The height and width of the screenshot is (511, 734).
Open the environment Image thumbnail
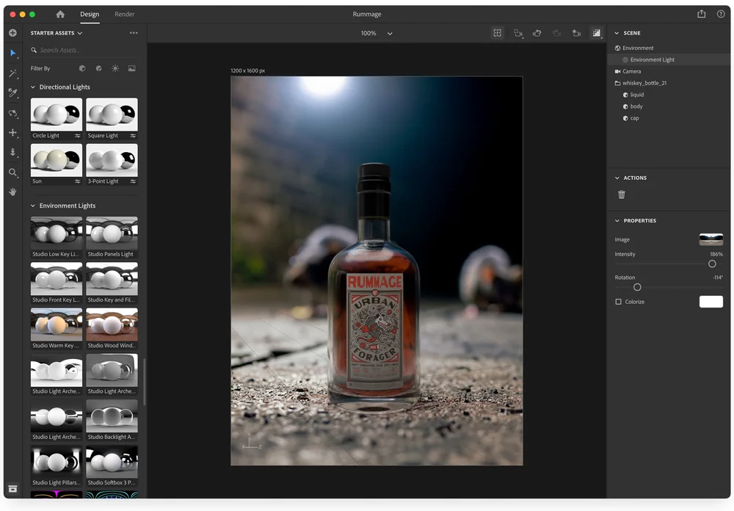pos(711,239)
